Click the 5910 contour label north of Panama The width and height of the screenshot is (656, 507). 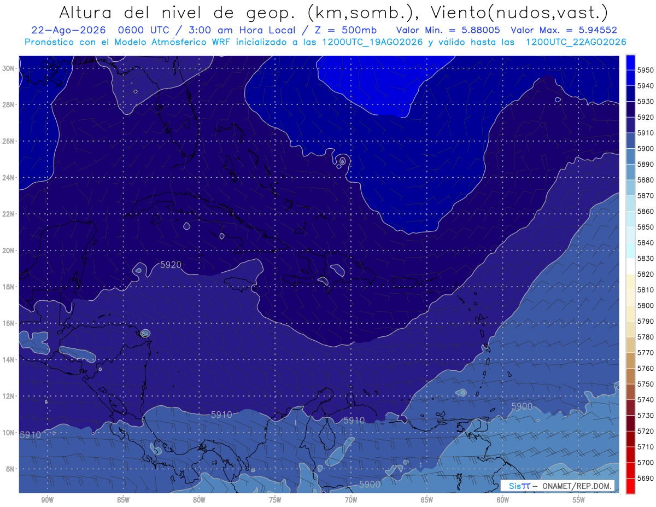point(221,415)
